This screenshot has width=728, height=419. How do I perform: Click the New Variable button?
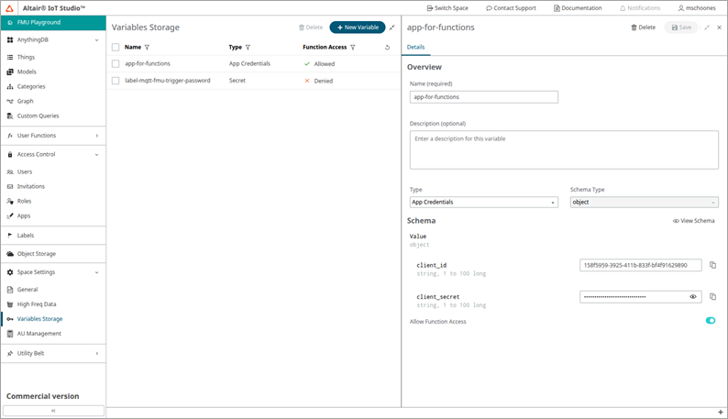358,28
